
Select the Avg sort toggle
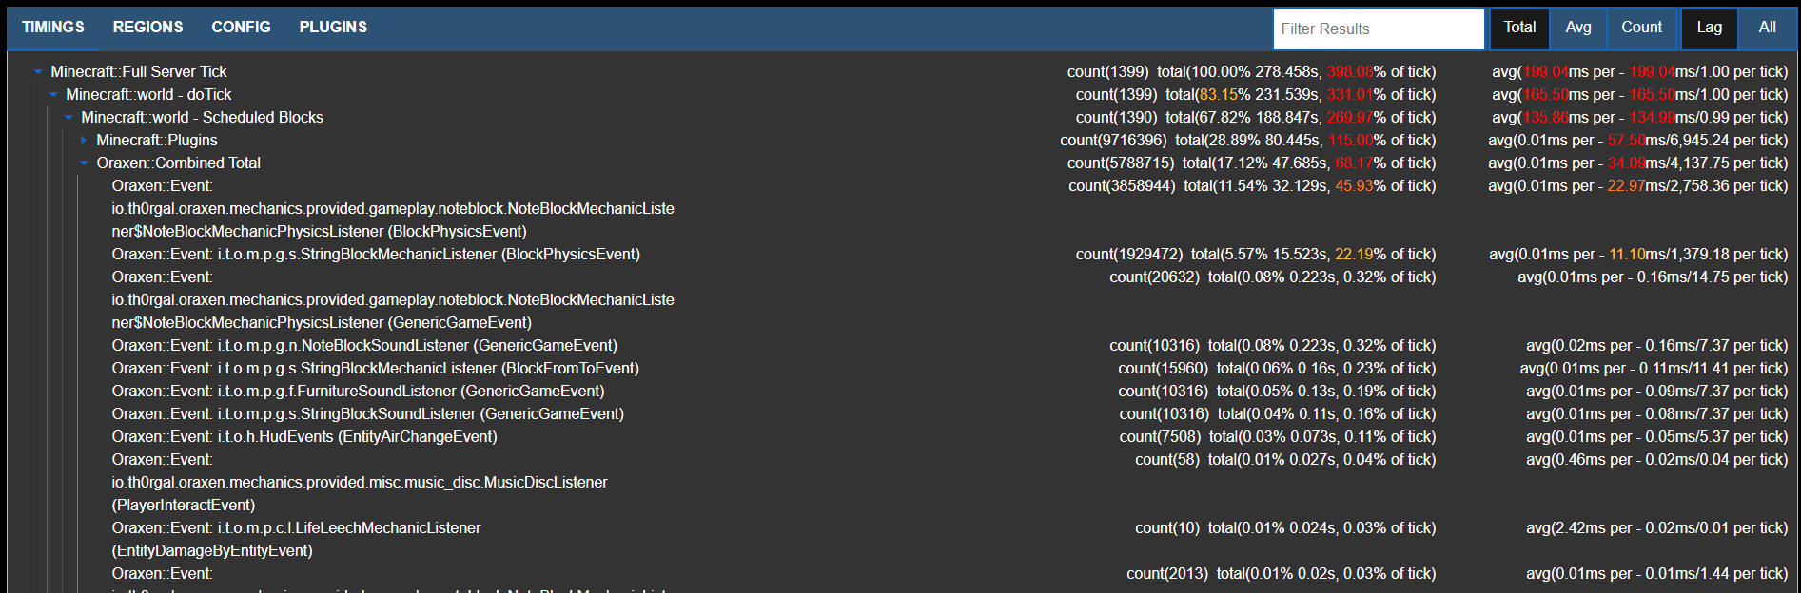(1577, 28)
